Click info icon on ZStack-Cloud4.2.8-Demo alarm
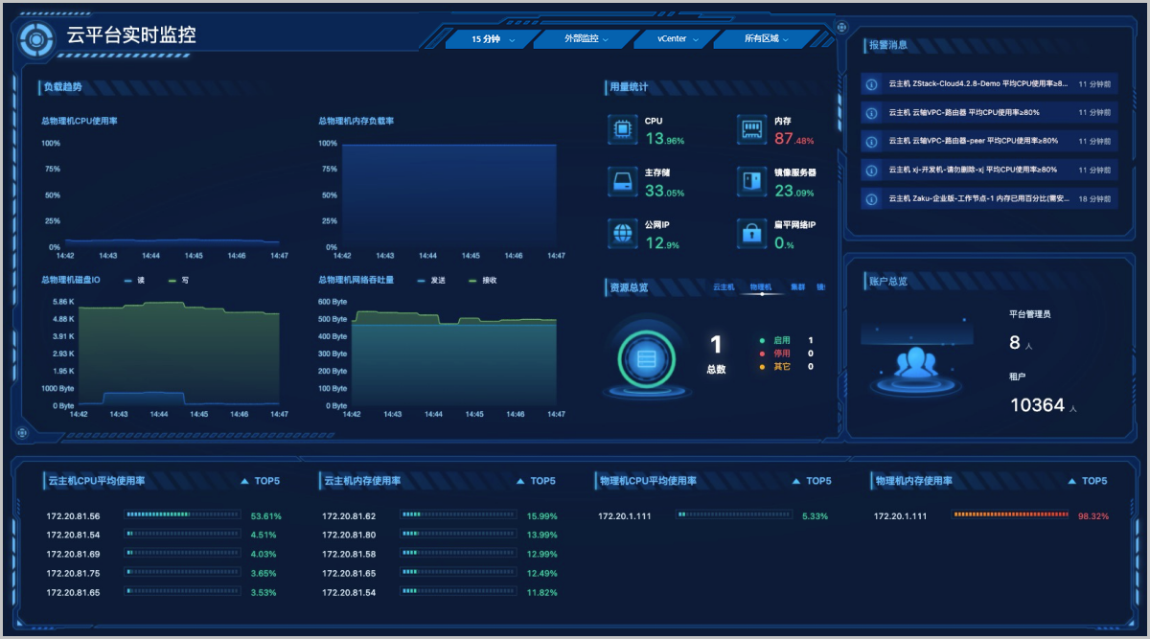 pos(871,84)
